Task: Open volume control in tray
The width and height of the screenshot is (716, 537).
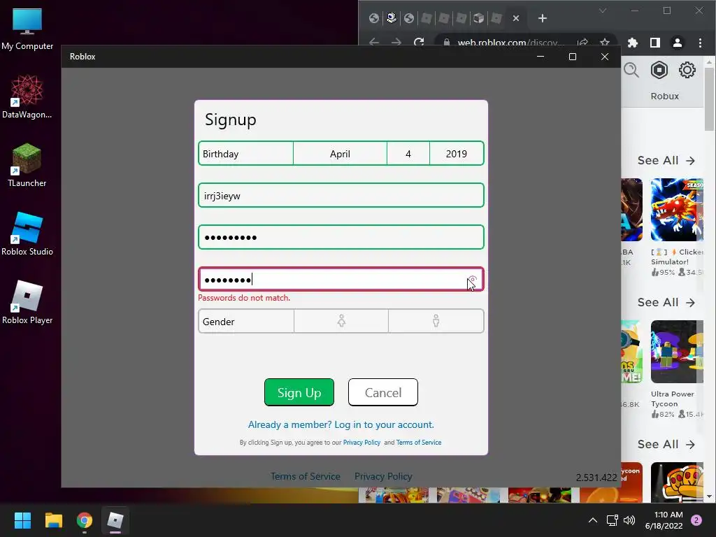Action: click(629, 520)
